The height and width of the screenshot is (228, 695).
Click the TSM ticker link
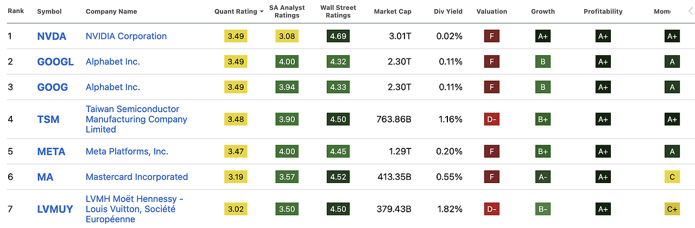(x=48, y=119)
